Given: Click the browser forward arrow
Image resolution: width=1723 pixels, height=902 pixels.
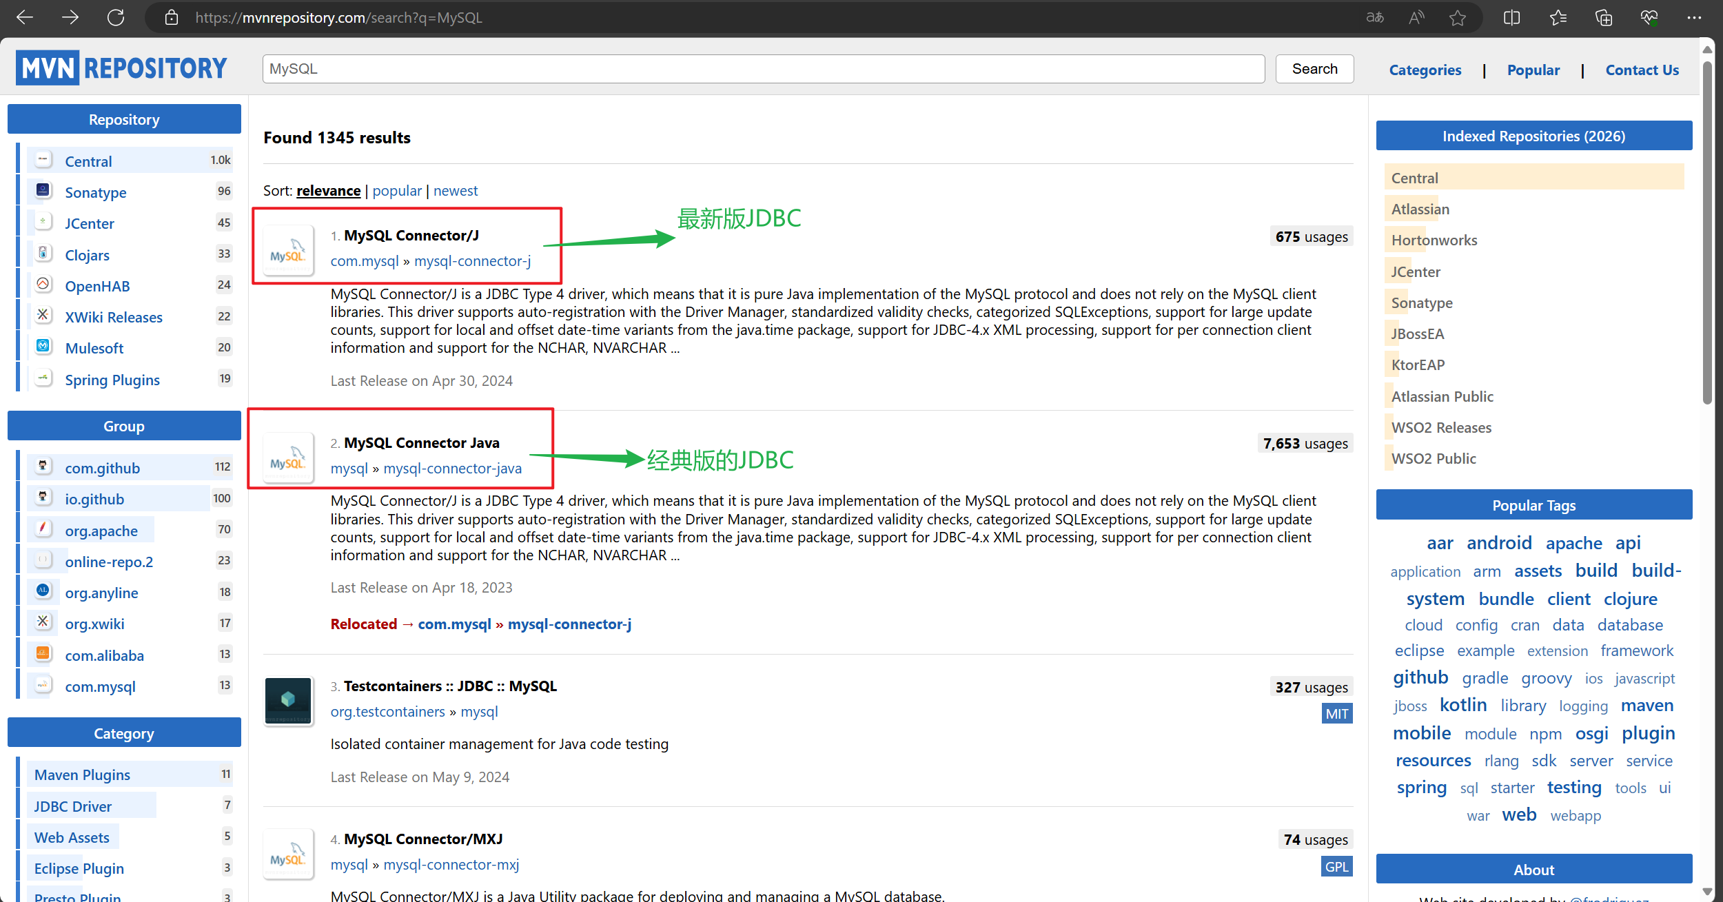Looking at the screenshot, I should 70,17.
